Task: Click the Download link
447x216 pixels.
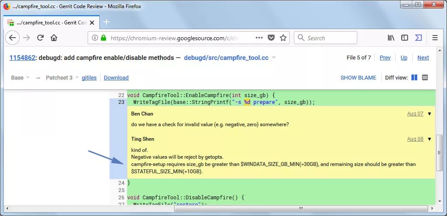Action: [116, 77]
